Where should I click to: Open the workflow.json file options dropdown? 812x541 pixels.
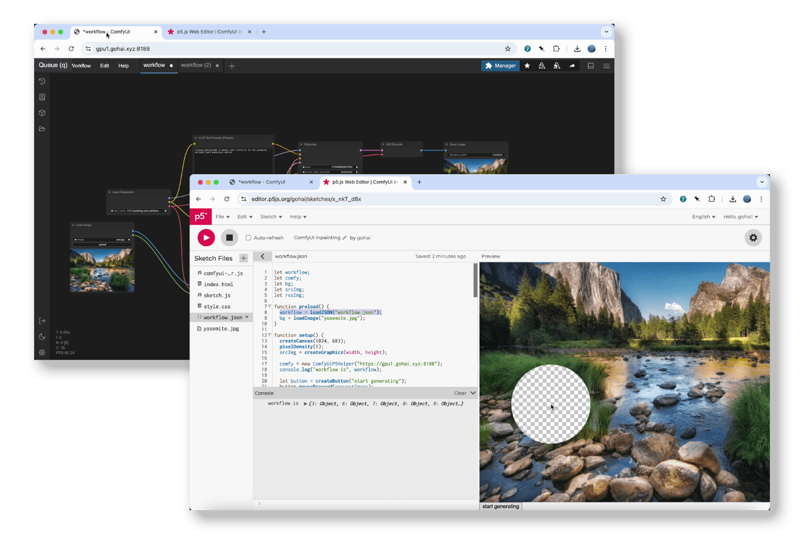[247, 317]
